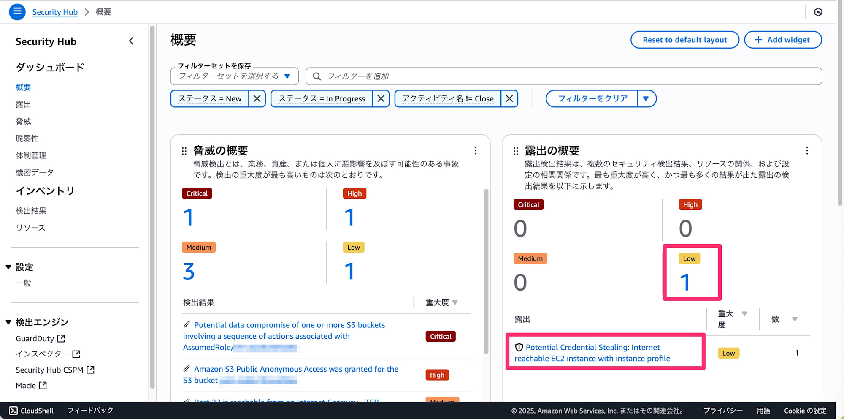Image resolution: width=844 pixels, height=419 pixels.
Task: Click the exposure Low count 1
Action: click(685, 282)
